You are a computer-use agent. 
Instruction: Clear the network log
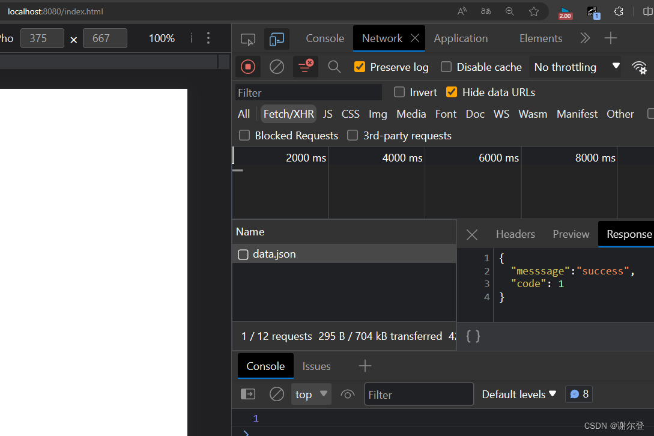click(276, 67)
